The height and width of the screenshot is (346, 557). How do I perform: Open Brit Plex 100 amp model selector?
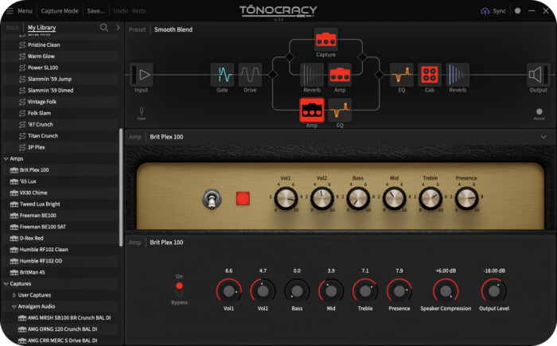click(166, 137)
